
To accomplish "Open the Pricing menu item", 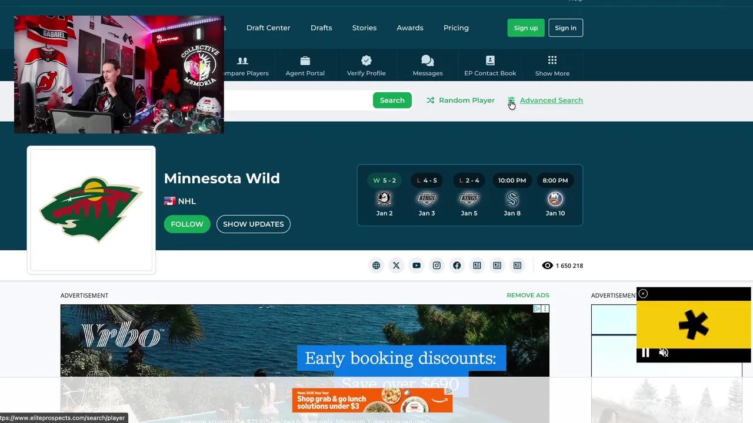I will pyautogui.click(x=456, y=28).
